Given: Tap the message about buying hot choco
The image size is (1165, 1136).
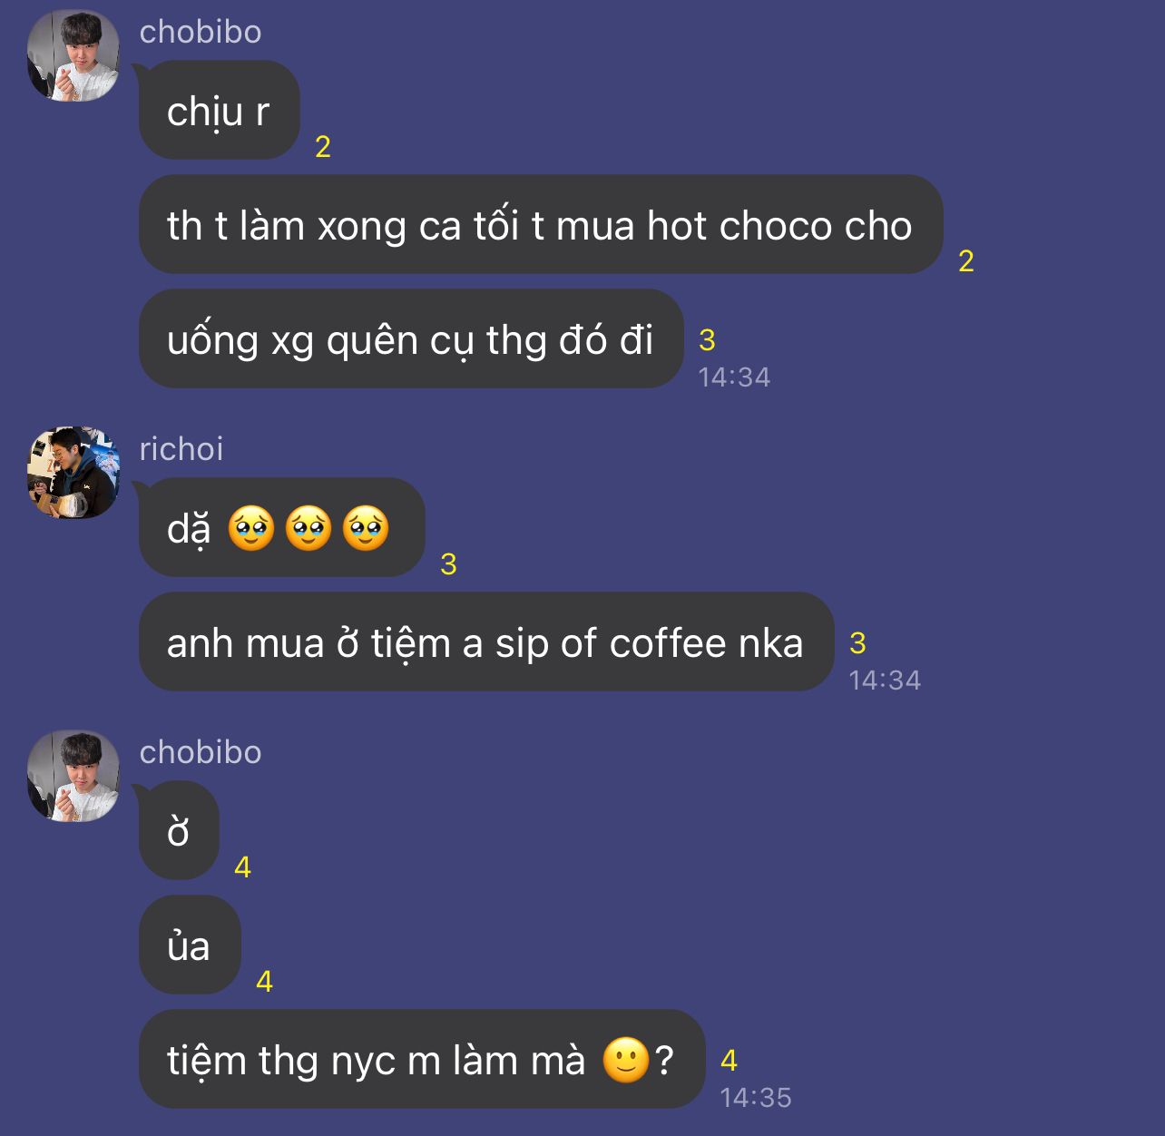Looking at the screenshot, I should 540,225.
